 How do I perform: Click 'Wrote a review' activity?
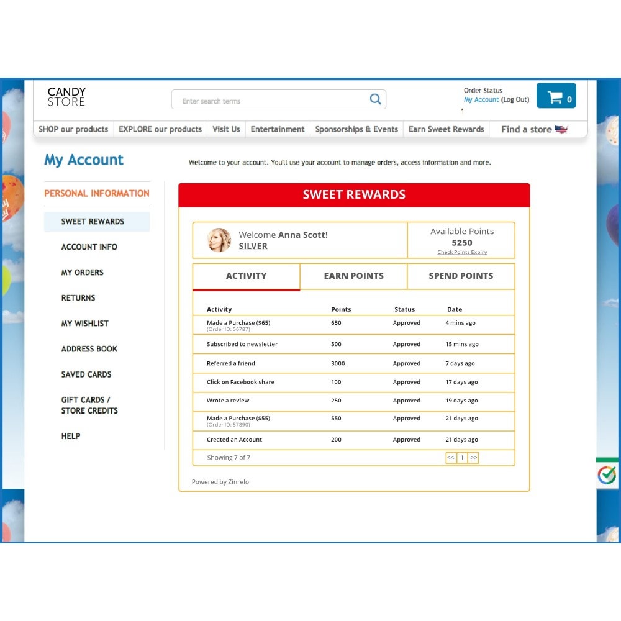pos(228,401)
